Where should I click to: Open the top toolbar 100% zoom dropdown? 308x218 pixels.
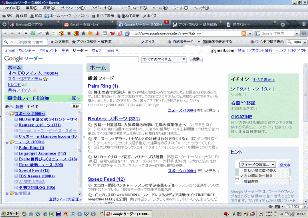point(305,42)
